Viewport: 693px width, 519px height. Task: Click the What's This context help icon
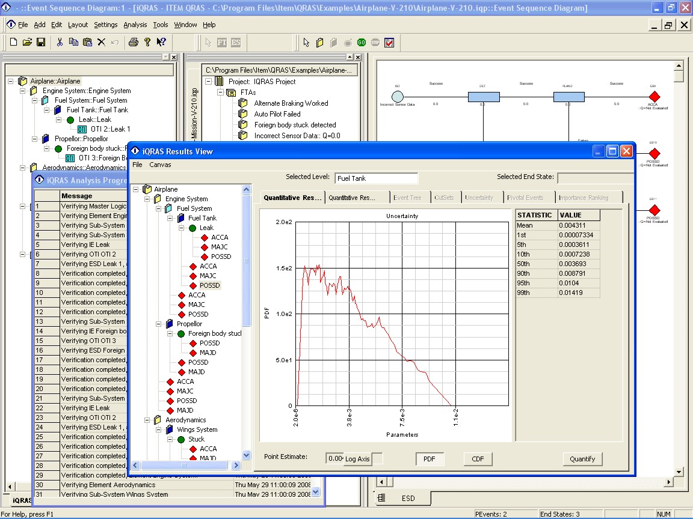click(161, 43)
